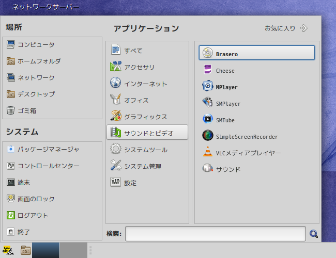Click the サウンドとビデオ film icon
336x258 pixels.
pyautogui.click(x=116, y=132)
